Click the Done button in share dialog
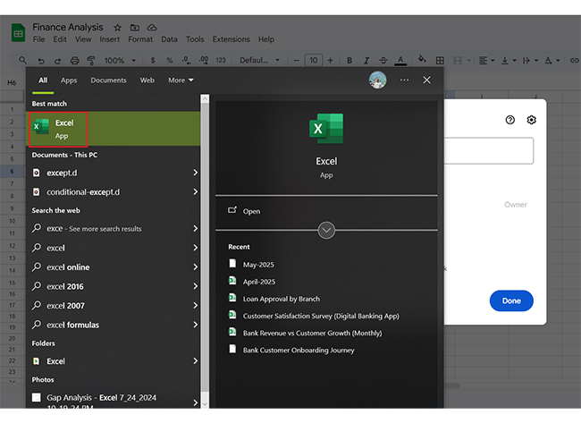This screenshot has width=581, height=423. (x=511, y=300)
